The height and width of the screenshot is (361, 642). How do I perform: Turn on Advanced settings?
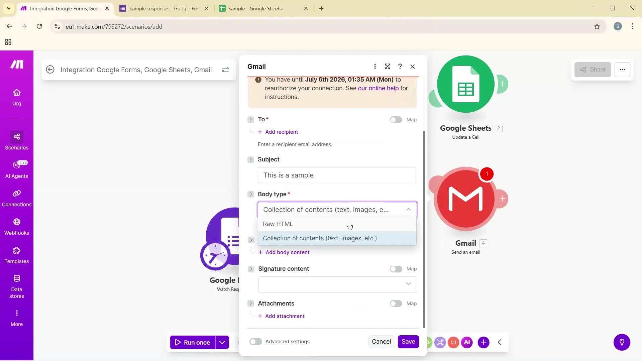click(x=255, y=341)
